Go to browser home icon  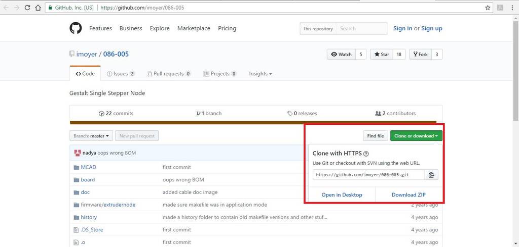click(x=38, y=8)
